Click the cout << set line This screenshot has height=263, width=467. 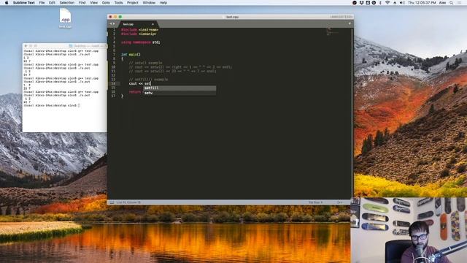click(140, 83)
